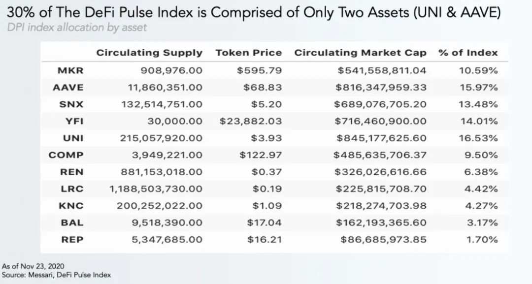The width and height of the screenshot is (532, 284).
Task: Click the Token Price column header
Action: (249, 53)
